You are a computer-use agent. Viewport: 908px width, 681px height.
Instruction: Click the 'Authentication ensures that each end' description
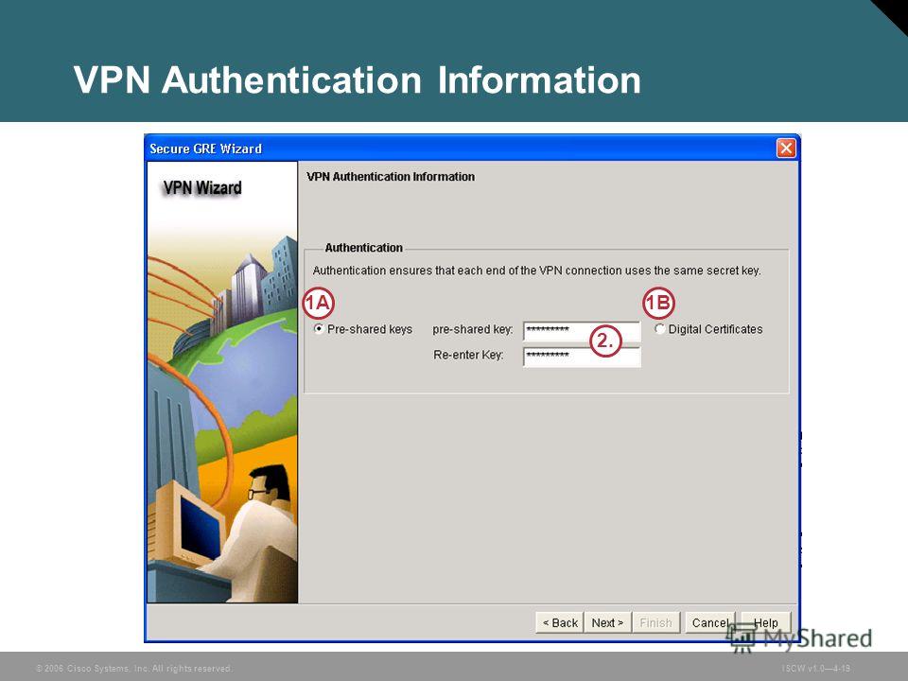(537, 271)
